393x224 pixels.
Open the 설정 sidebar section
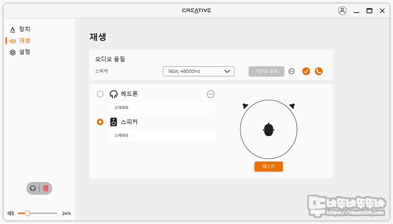(20, 52)
